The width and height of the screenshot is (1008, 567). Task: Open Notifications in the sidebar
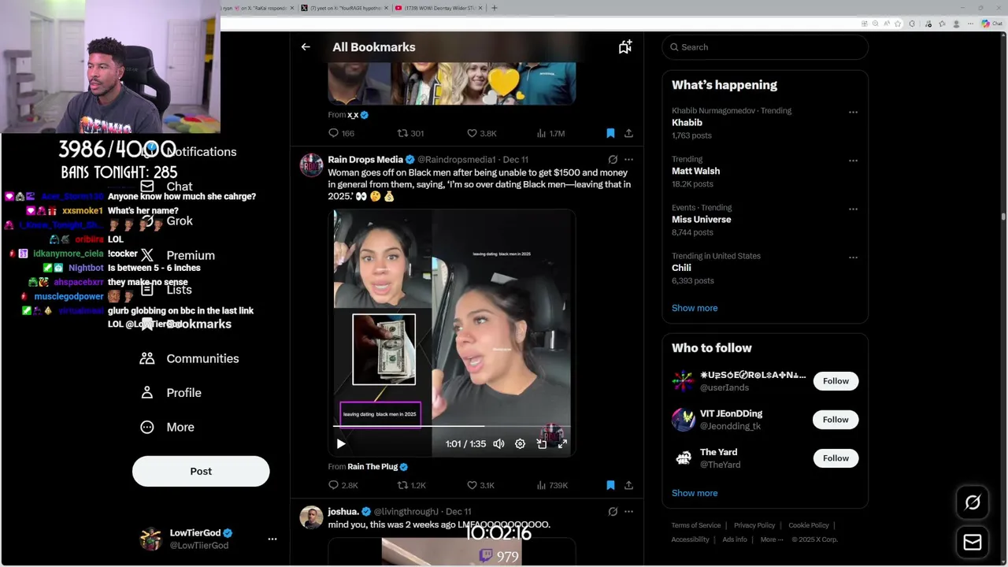pyautogui.click(x=188, y=152)
